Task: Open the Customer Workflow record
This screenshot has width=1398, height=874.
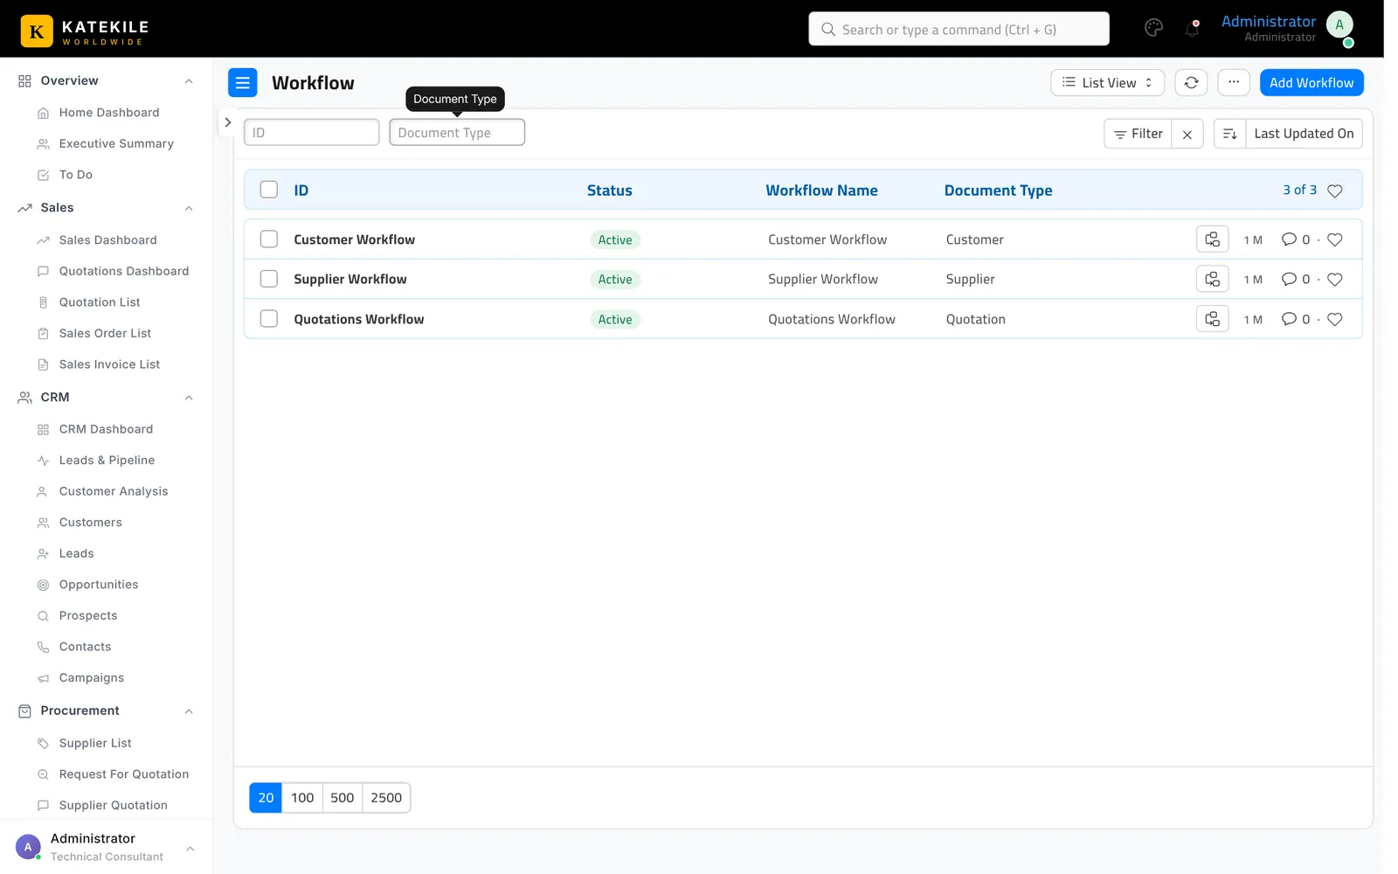Action: pyautogui.click(x=354, y=239)
